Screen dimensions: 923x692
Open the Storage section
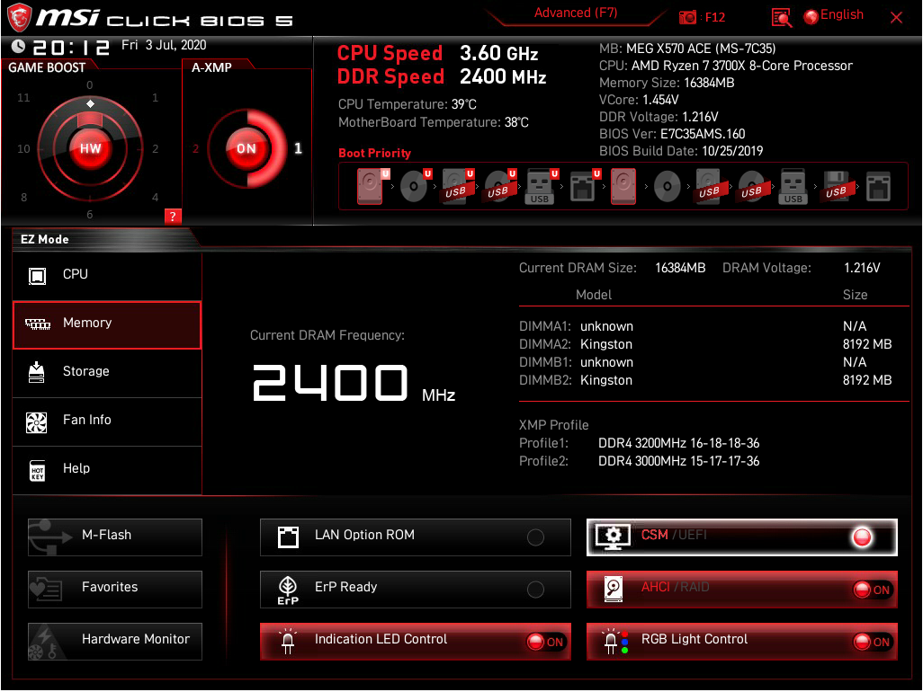click(x=106, y=373)
